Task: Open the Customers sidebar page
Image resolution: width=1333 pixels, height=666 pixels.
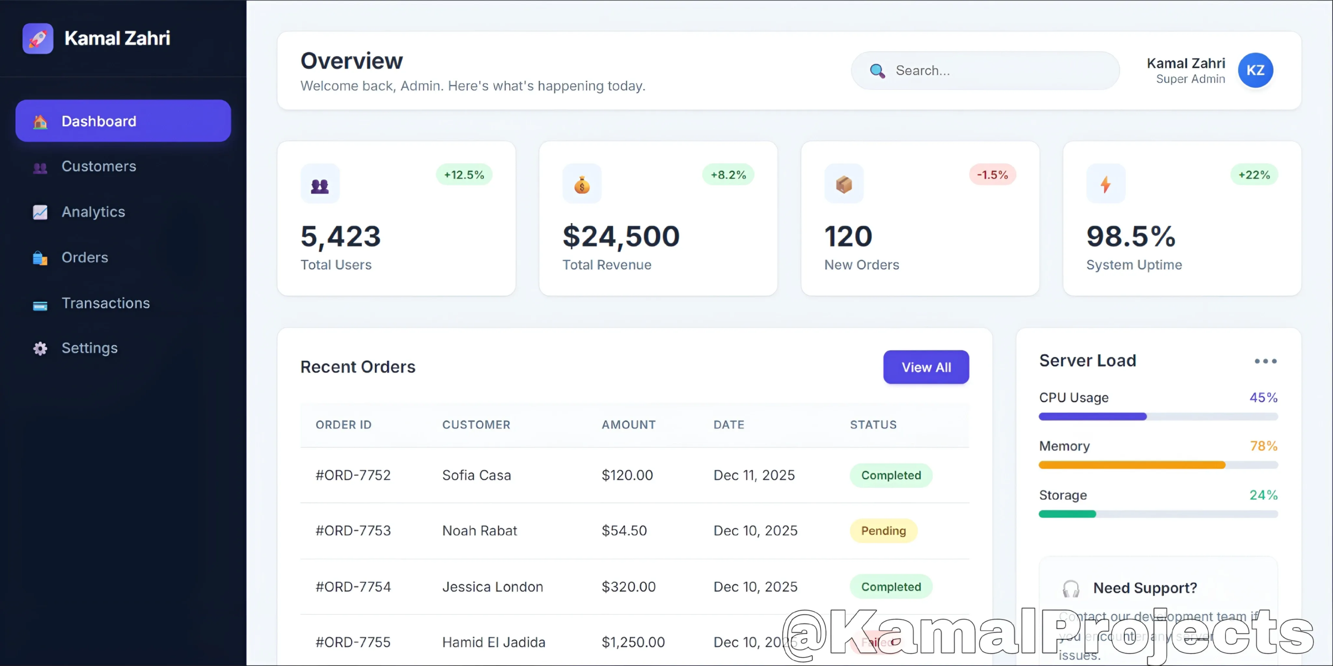Action: (x=98, y=166)
